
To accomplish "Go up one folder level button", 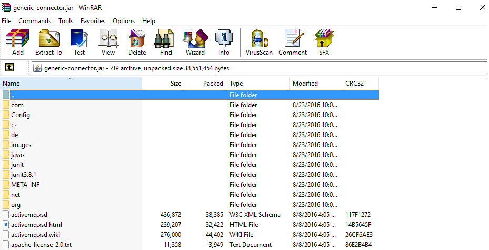I will [x=9, y=68].
